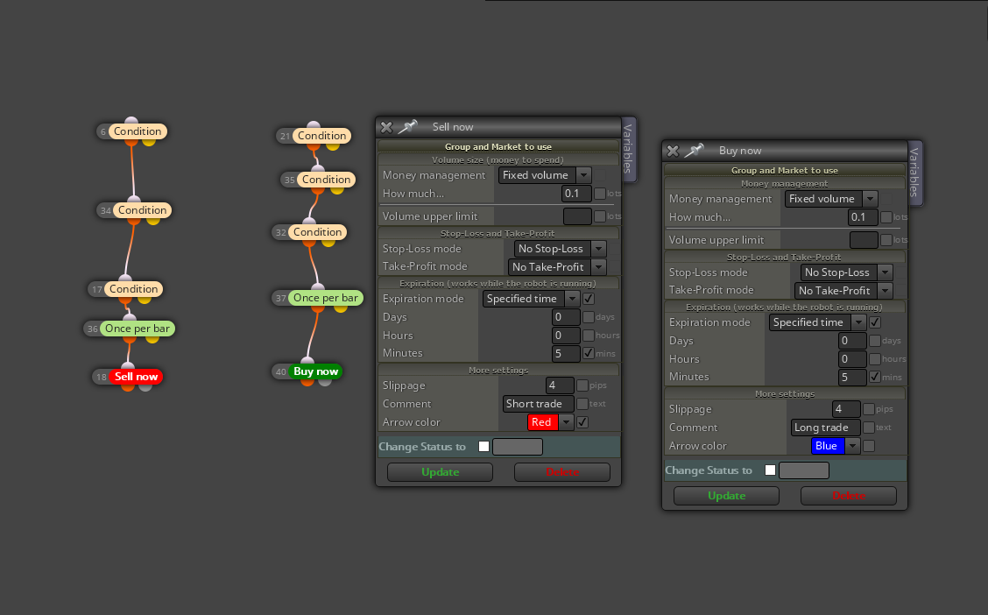Click the Long trade comment field
The height and width of the screenshot is (615, 988).
pyautogui.click(x=825, y=428)
